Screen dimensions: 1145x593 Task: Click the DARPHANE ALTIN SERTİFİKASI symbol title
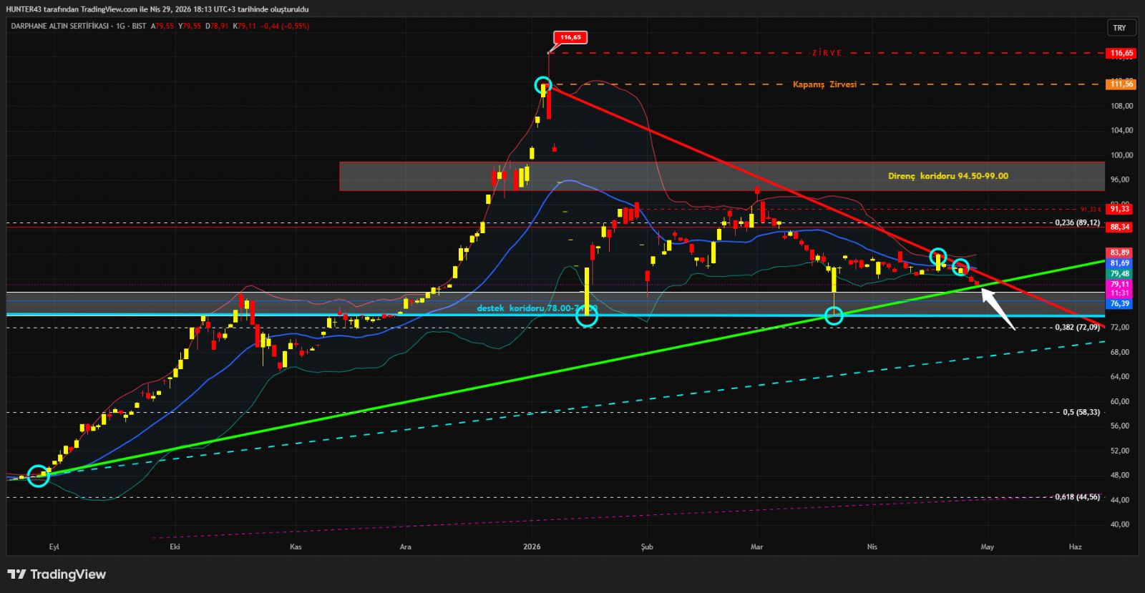(59, 26)
